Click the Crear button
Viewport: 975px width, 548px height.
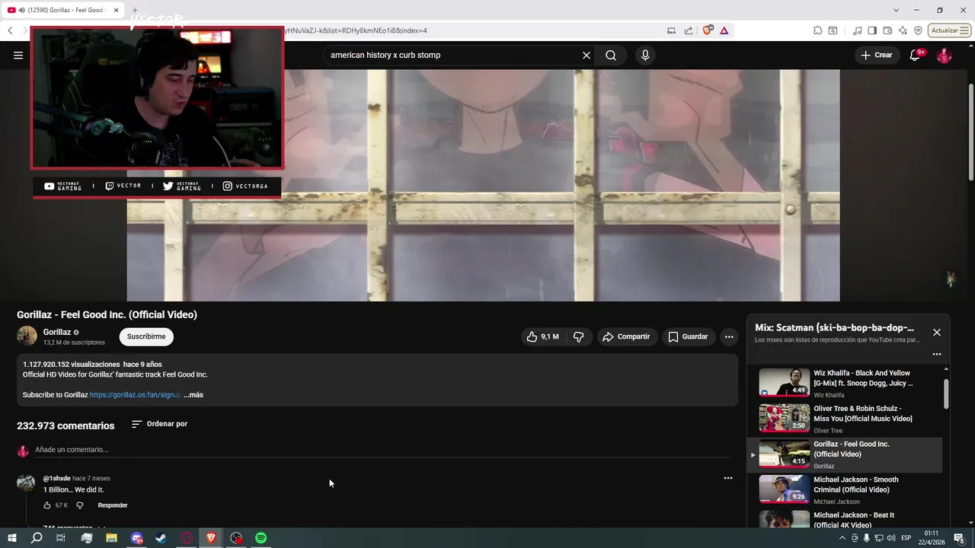coord(876,55)
